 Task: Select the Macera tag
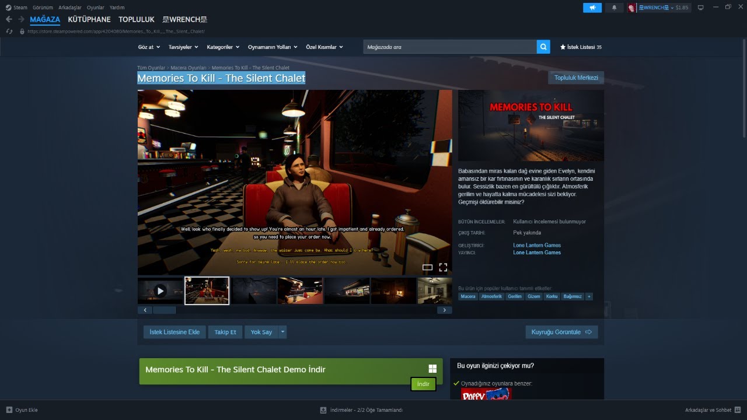[x=468, y=296]
